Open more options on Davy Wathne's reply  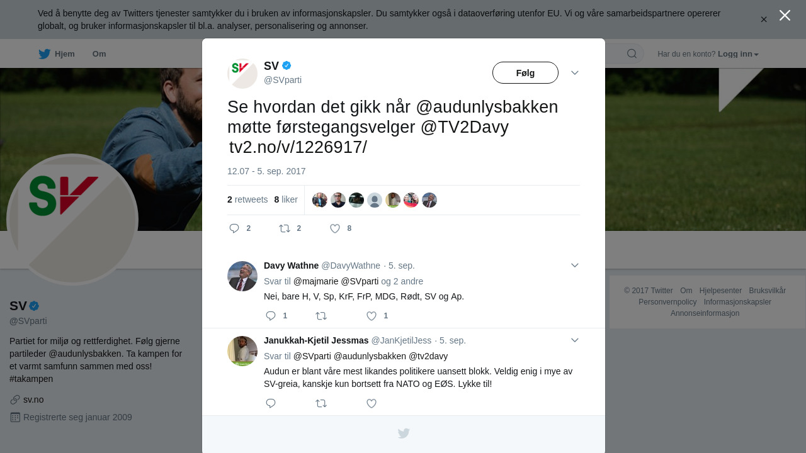click(575, 266)
